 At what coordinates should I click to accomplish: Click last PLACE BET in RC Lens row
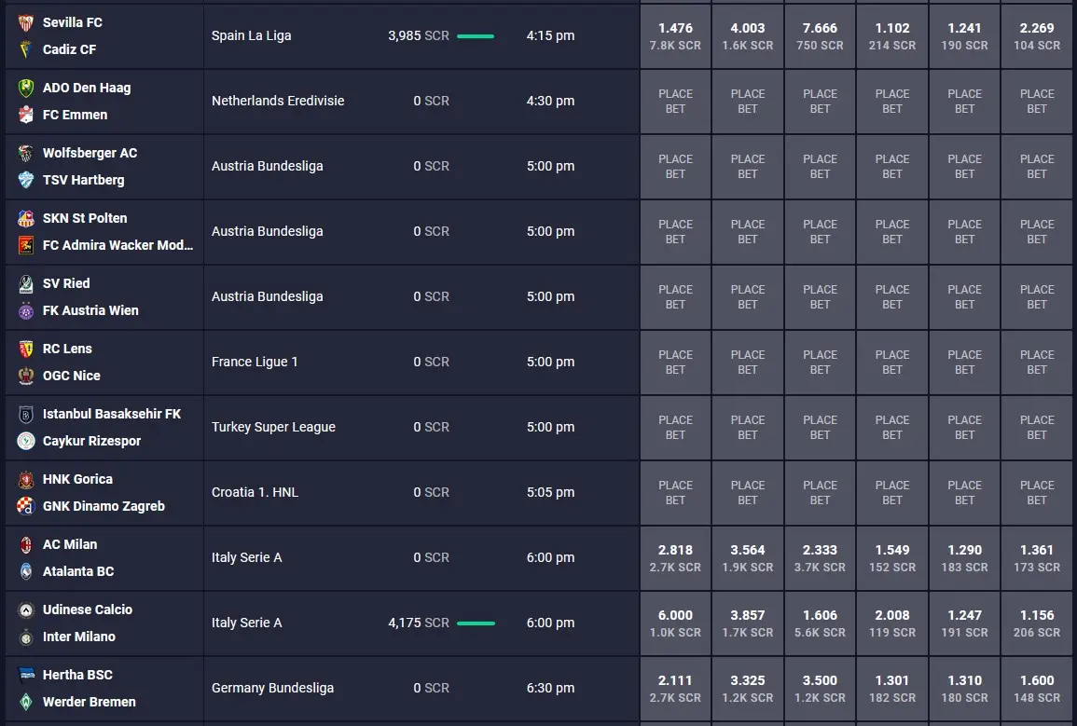point(1037,363)
